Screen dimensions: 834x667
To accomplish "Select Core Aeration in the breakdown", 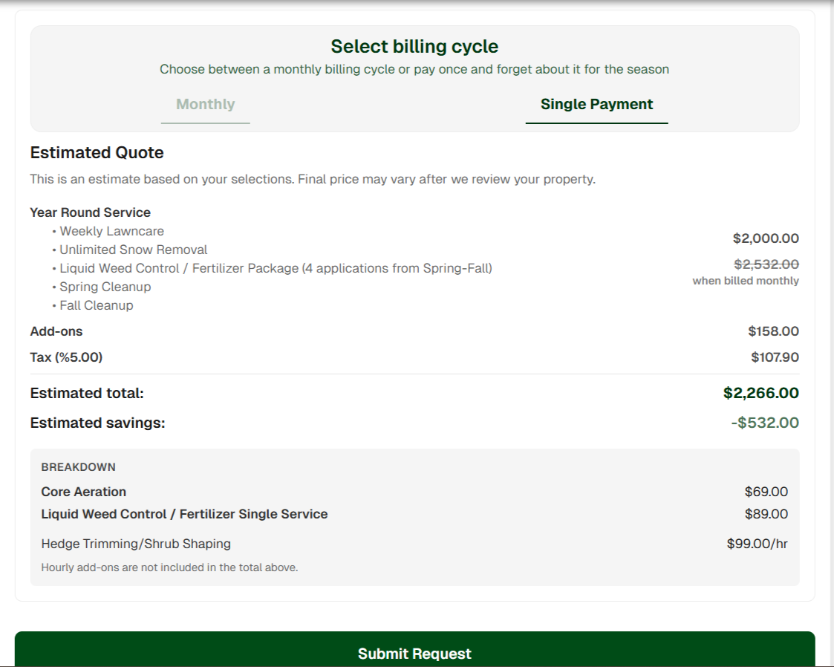I will click(x=84, y=492).
